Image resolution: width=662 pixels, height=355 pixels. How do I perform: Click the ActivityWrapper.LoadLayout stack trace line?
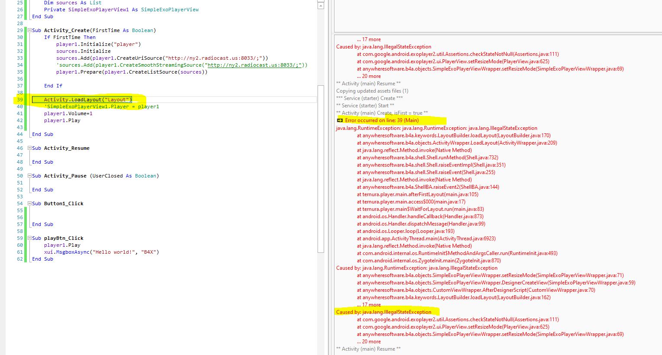(x=457, y=143)
